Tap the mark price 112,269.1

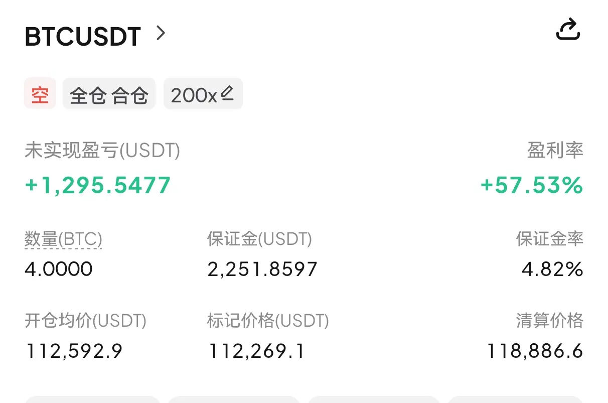pyautogui.click(x=256, y=351)
